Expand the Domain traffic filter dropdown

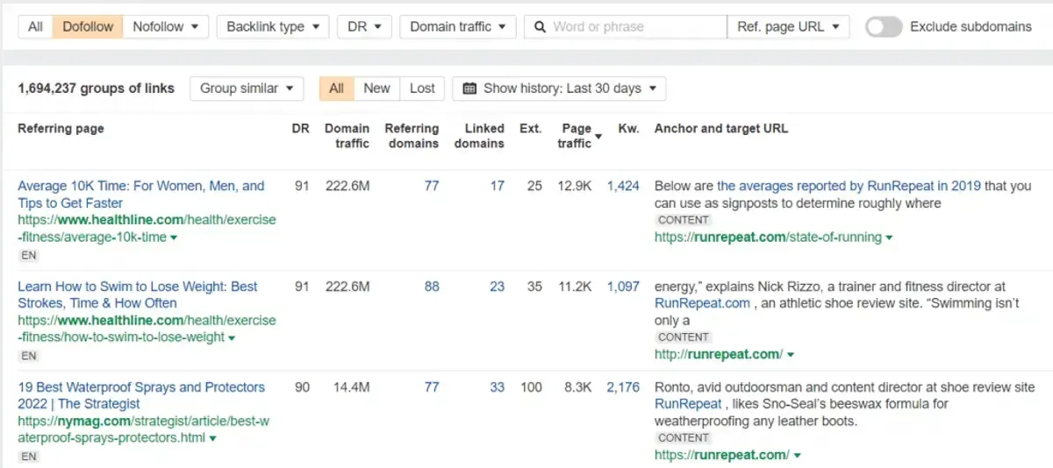pyautogui.click(x=457, y=27)
